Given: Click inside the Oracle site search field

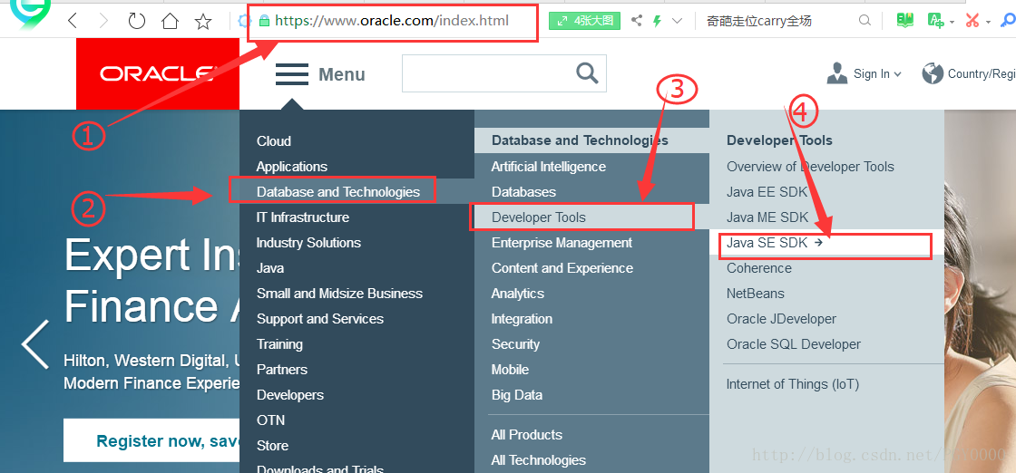Looking at the screenshot, I should tap(504, 73).
